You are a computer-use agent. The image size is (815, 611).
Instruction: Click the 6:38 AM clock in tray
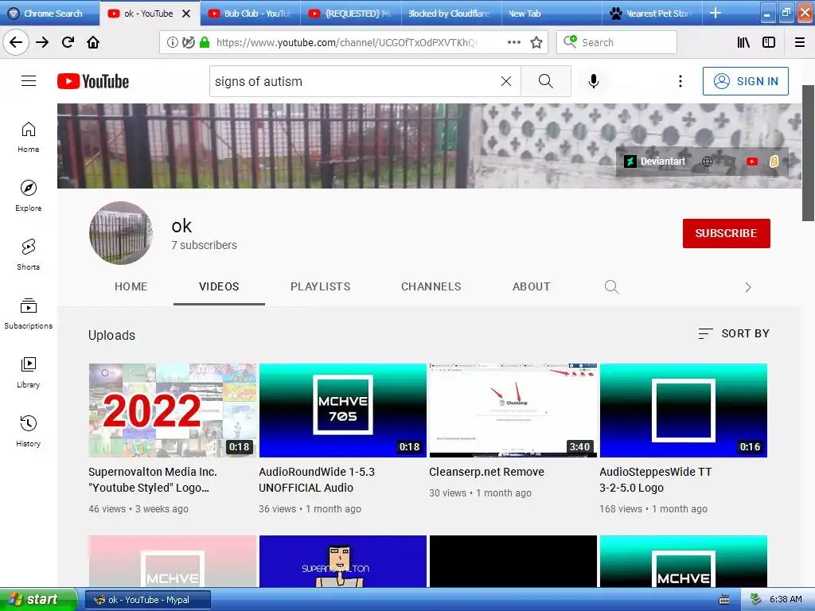pos(786,600)
